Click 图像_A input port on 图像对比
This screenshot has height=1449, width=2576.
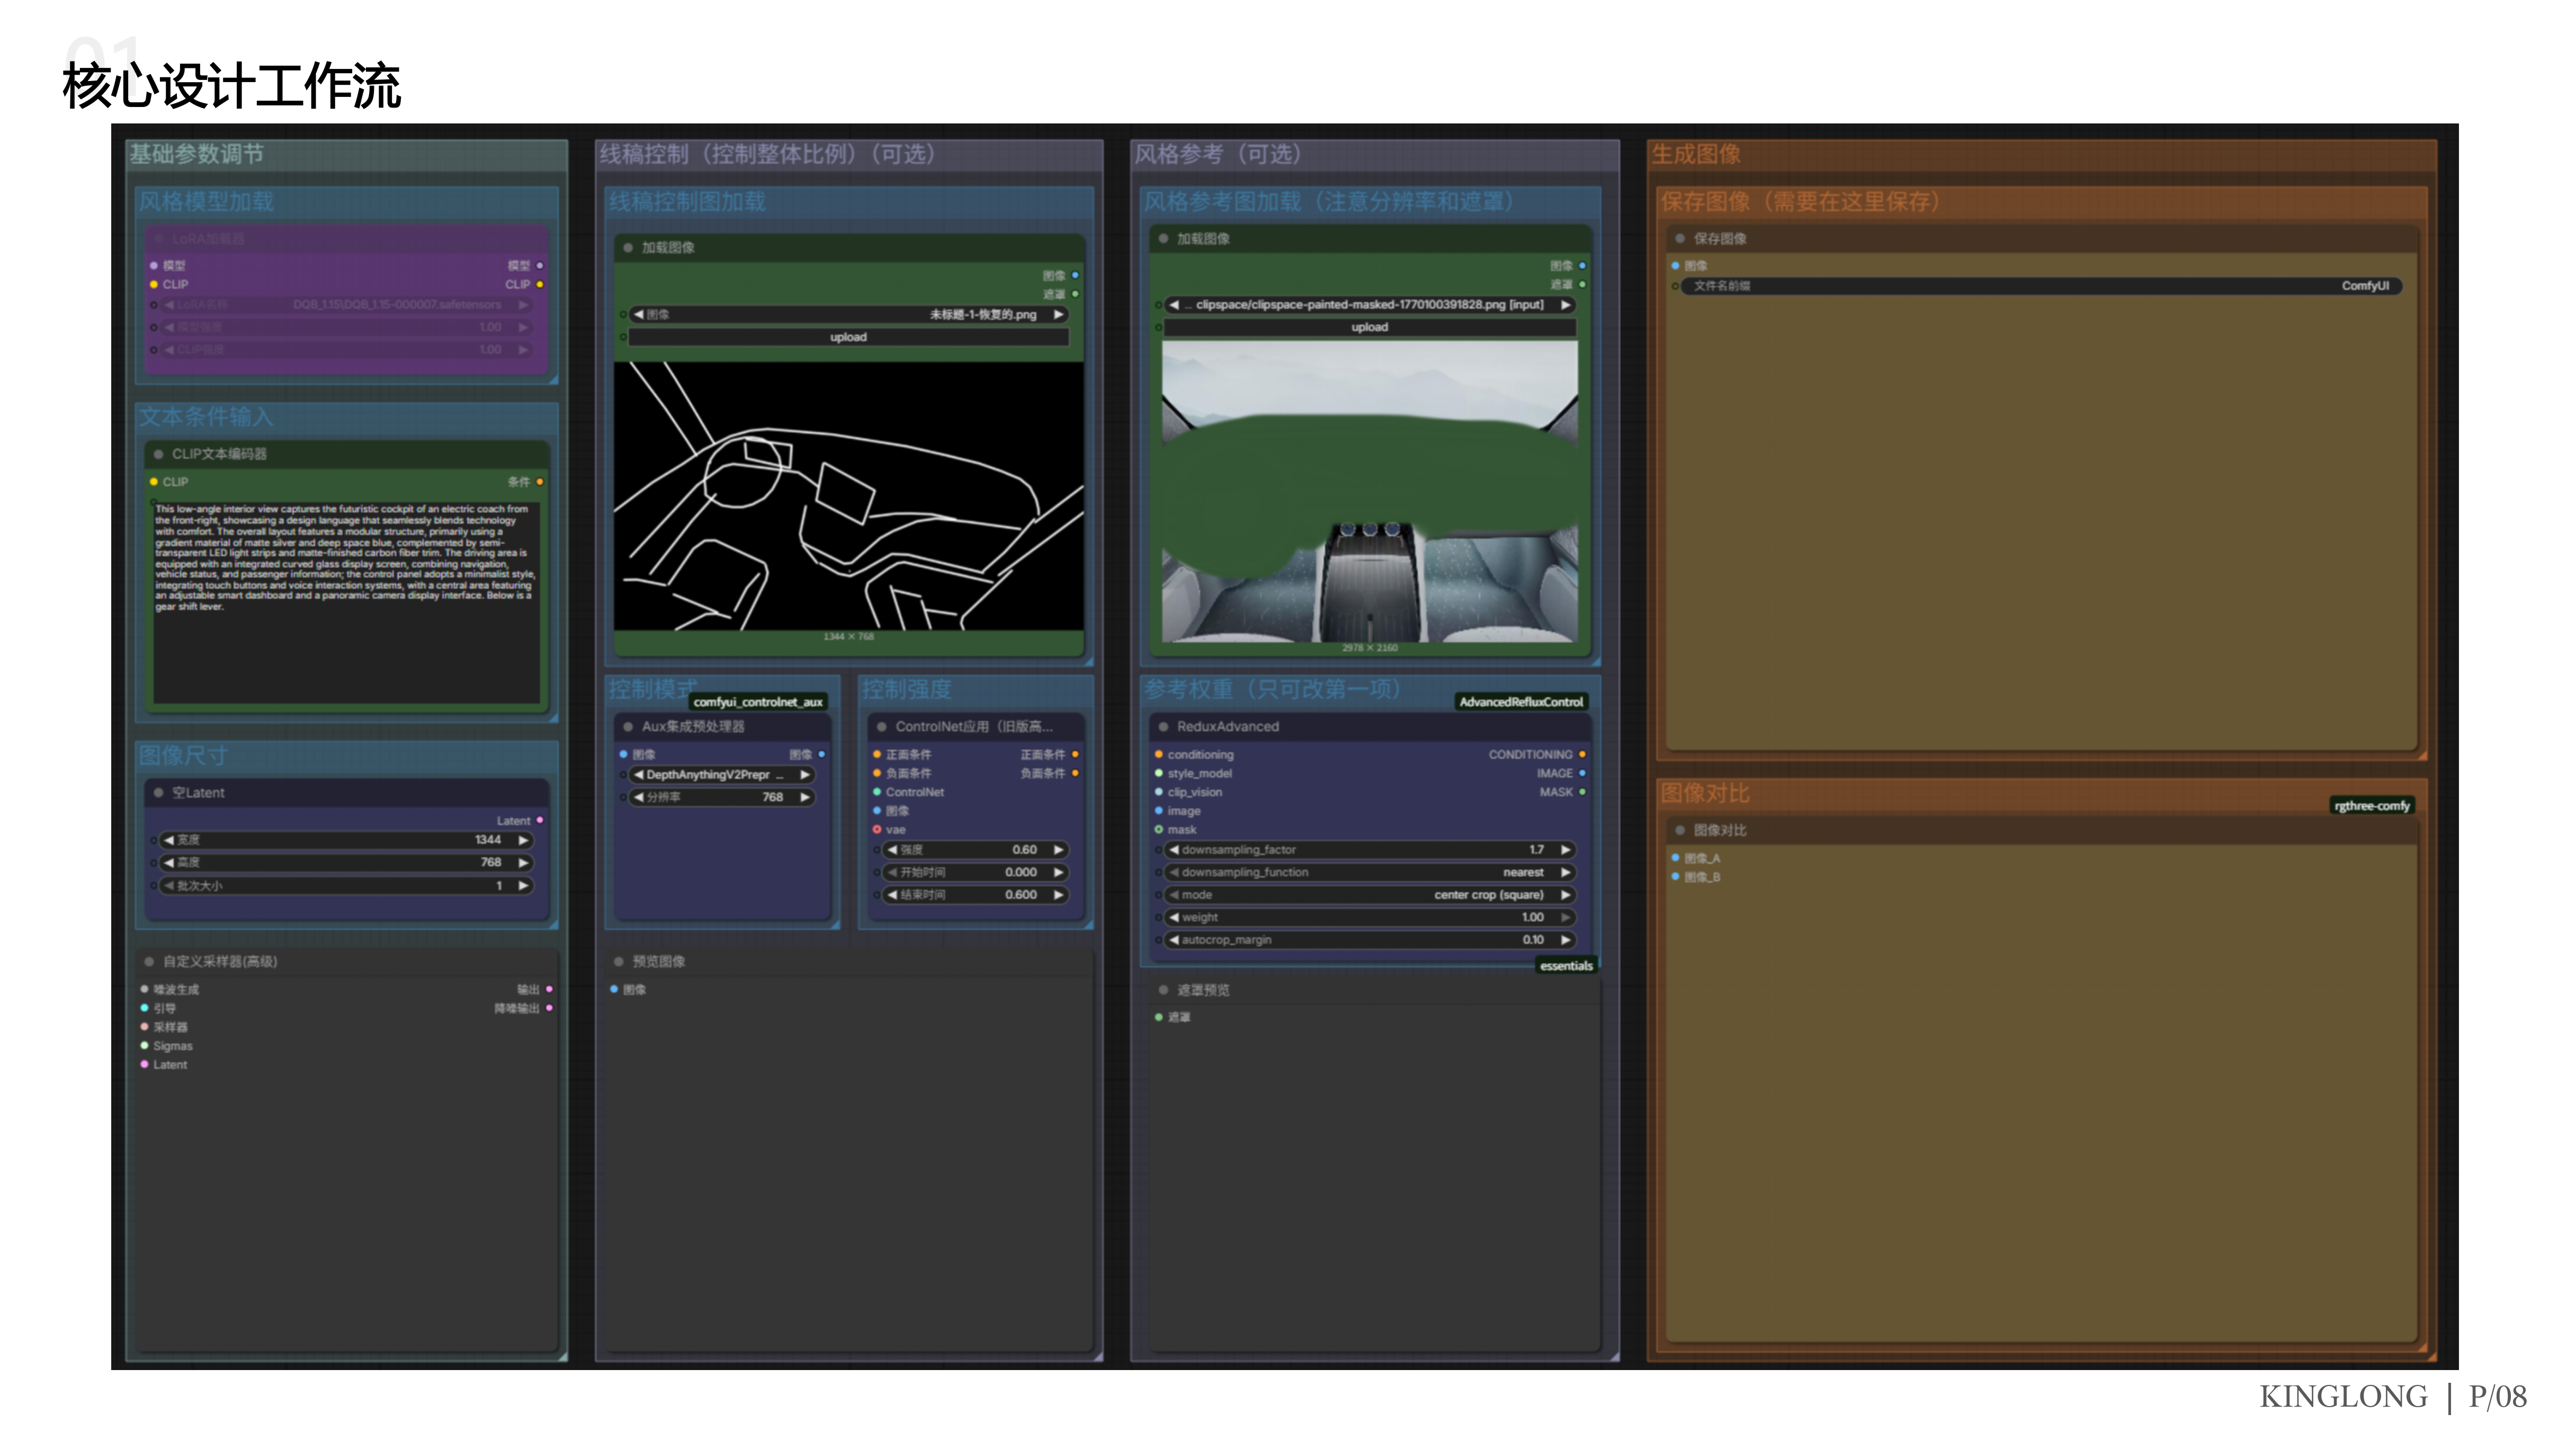(1675, 859)
